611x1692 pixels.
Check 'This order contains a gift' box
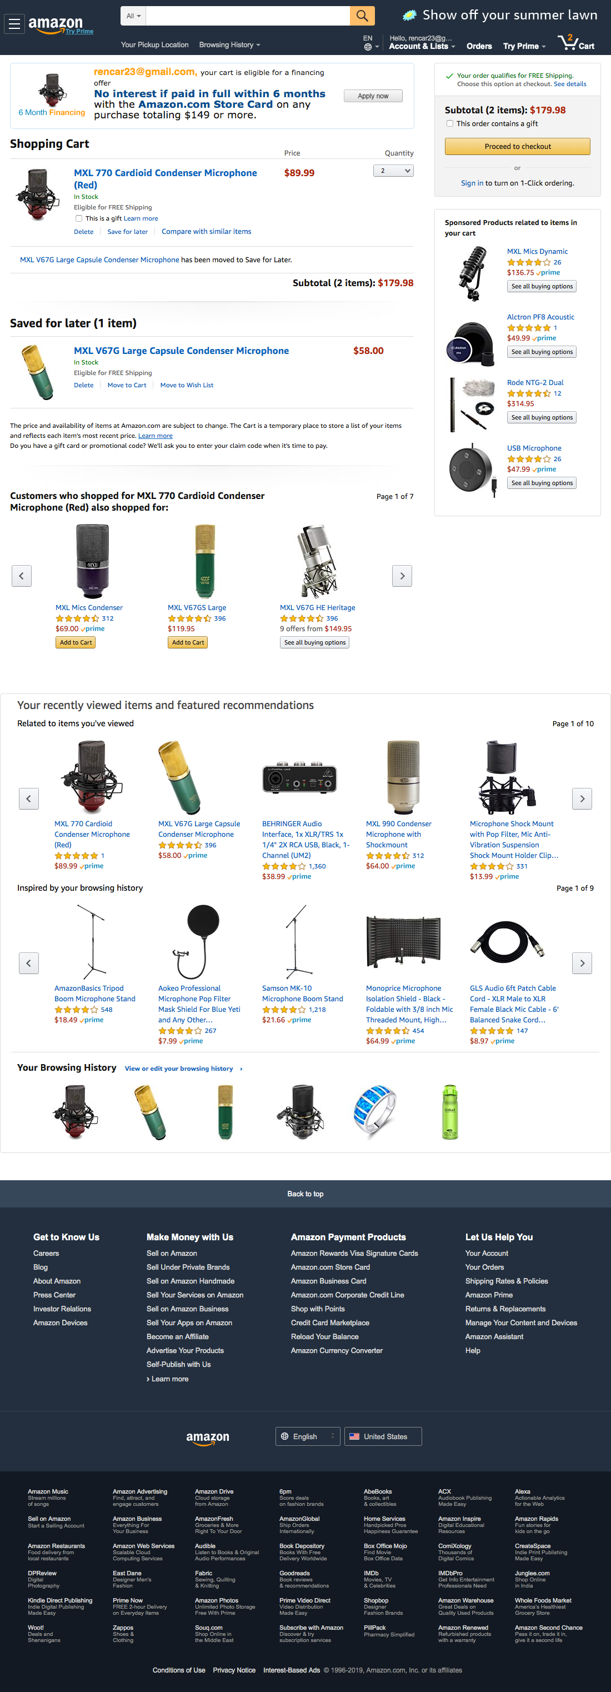(x=450, y=123)
